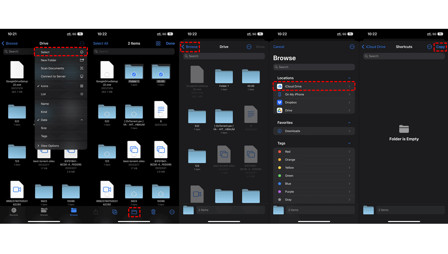The image size is (448, 254).
Task: Tap the trash icon in 2 Items toolbar
Action: tap(153, 212)
